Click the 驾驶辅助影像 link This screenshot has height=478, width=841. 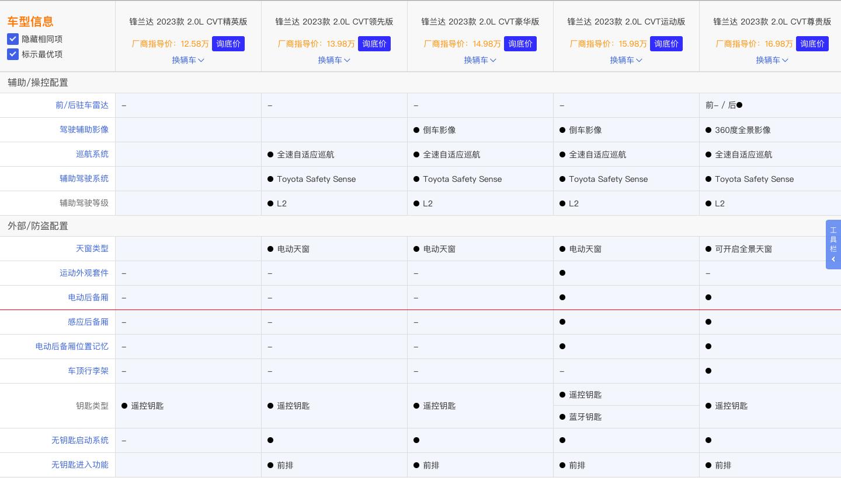point(84,129)
